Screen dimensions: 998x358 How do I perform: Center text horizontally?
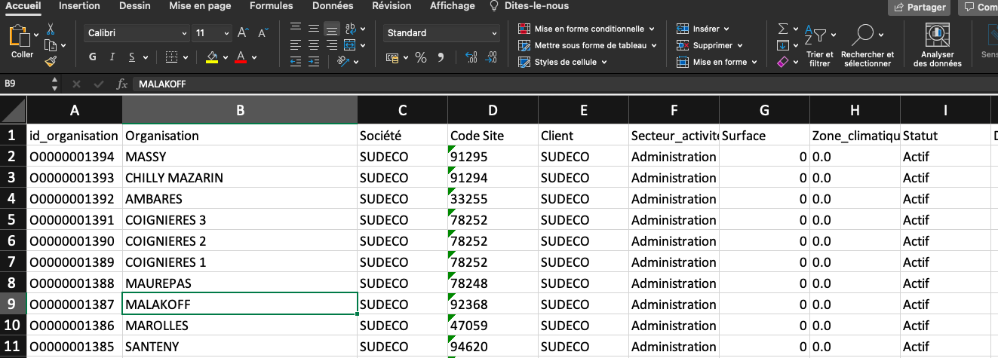[313, 45]
